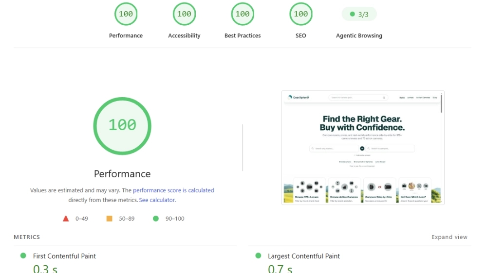
Task: Open the Agentic Browsing 3/3 badge
Action: point(359,14)
